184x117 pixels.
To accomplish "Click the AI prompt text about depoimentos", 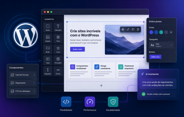I will tap(158, 84).
